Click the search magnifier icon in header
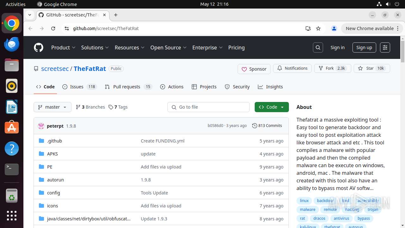Viewport: 405px width, 228px height. (318, 47)
